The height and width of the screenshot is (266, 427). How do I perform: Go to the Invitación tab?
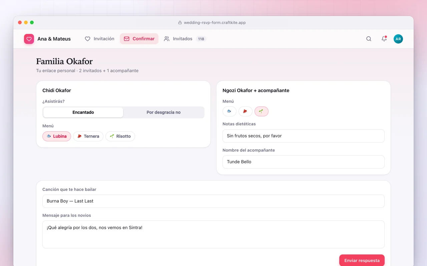click(x=99, y=39)
